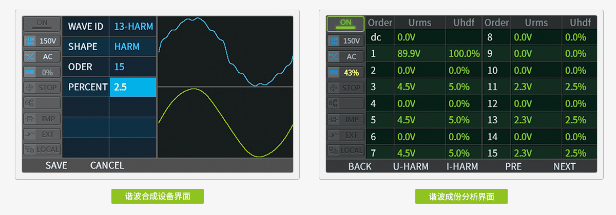This screenshot has width=616, height=215.
Task: Select AC mode icon on analysis screen
Action: click(345, 57)
